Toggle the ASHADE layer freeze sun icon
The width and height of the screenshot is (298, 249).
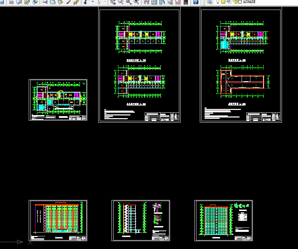tap(223, 2)
